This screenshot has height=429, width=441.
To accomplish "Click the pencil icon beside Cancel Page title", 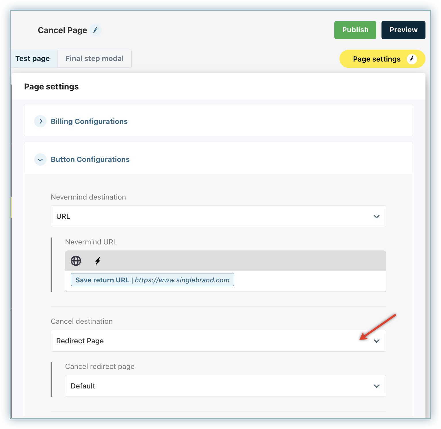I will tap(95, 30).
